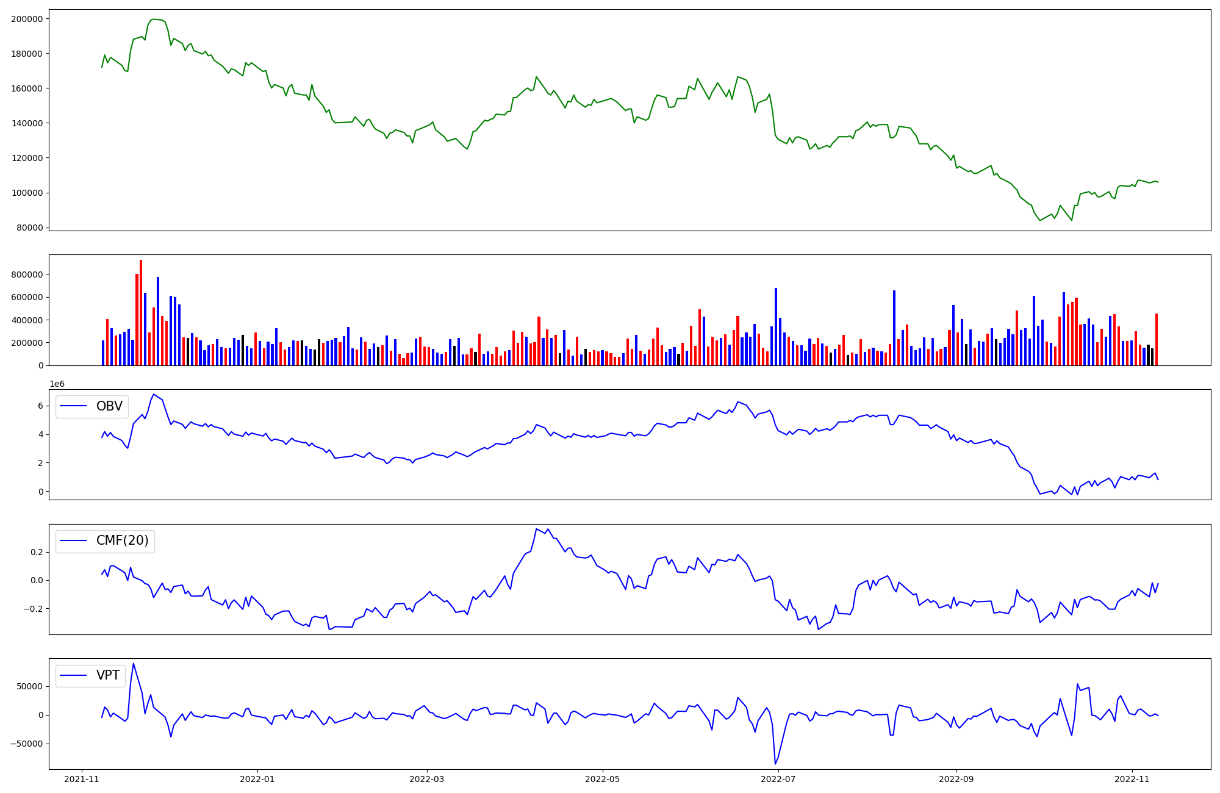This screenshot has height=793, width=1220.
Task: Click the VPT legend entry
Action: pyautogui.click(x=107, y=676)
